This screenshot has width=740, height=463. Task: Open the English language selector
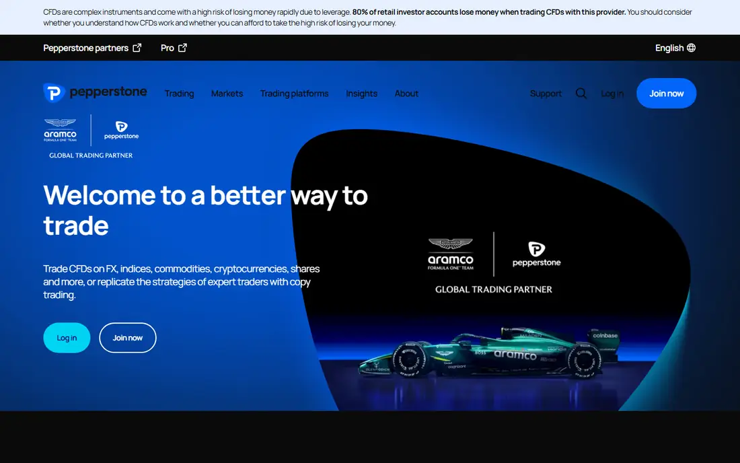pyautogui.click(x=675, y=48)
